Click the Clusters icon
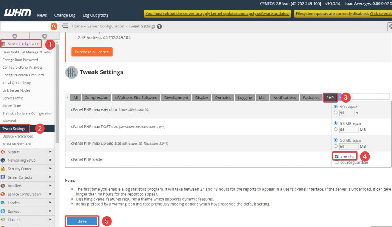This screenshot has width=392, height=227. [3, 219]
